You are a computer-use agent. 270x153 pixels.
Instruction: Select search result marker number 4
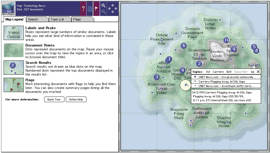pyautogui.click(x=183, y=70)
